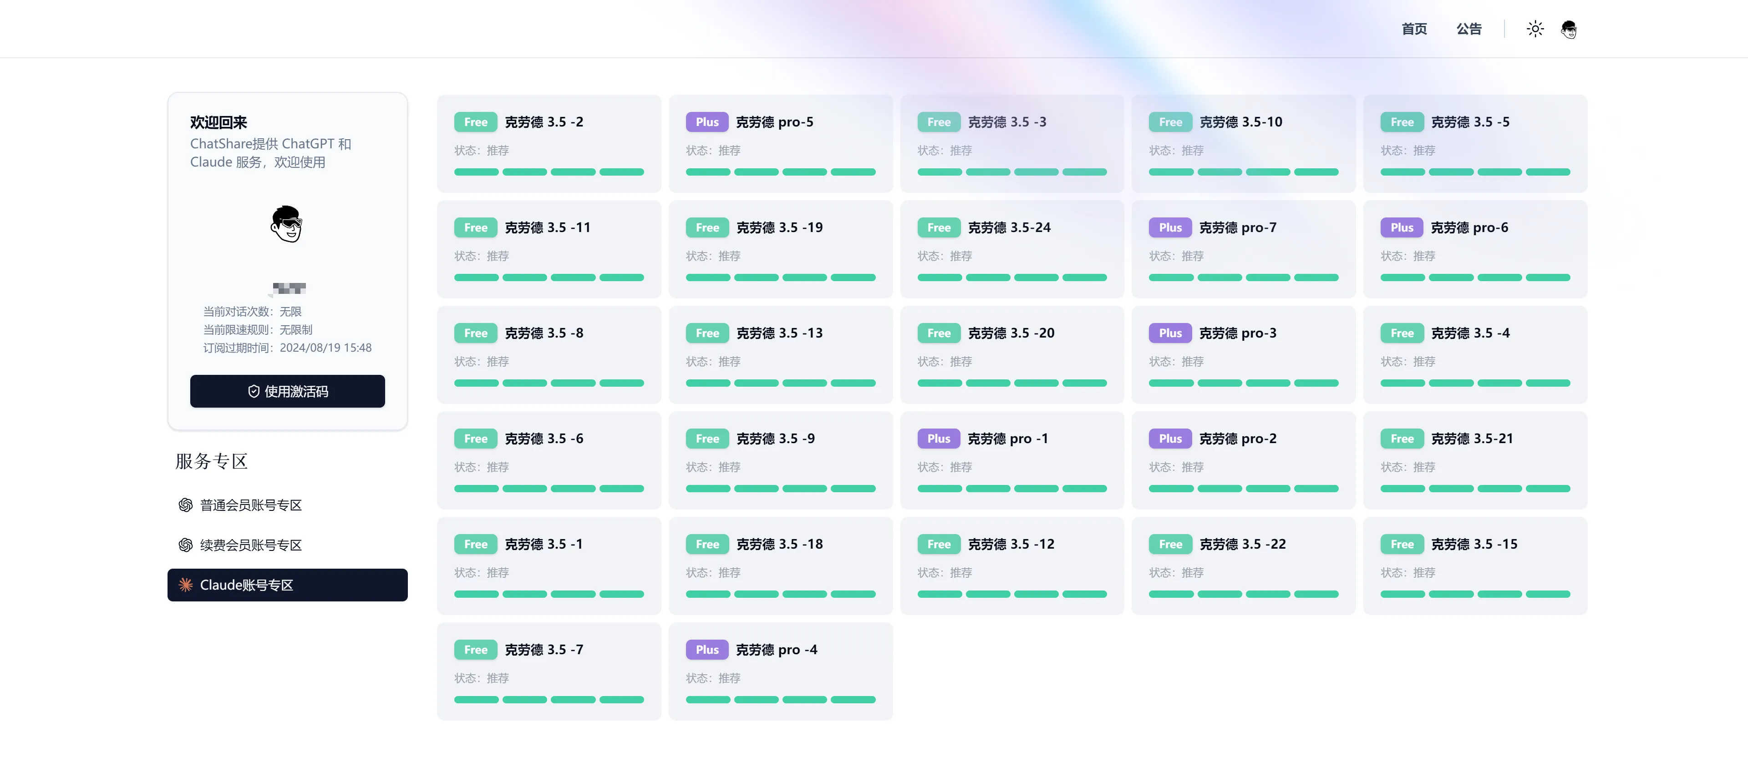Switch to 续费会员账号专区 section

pos(250,545)
